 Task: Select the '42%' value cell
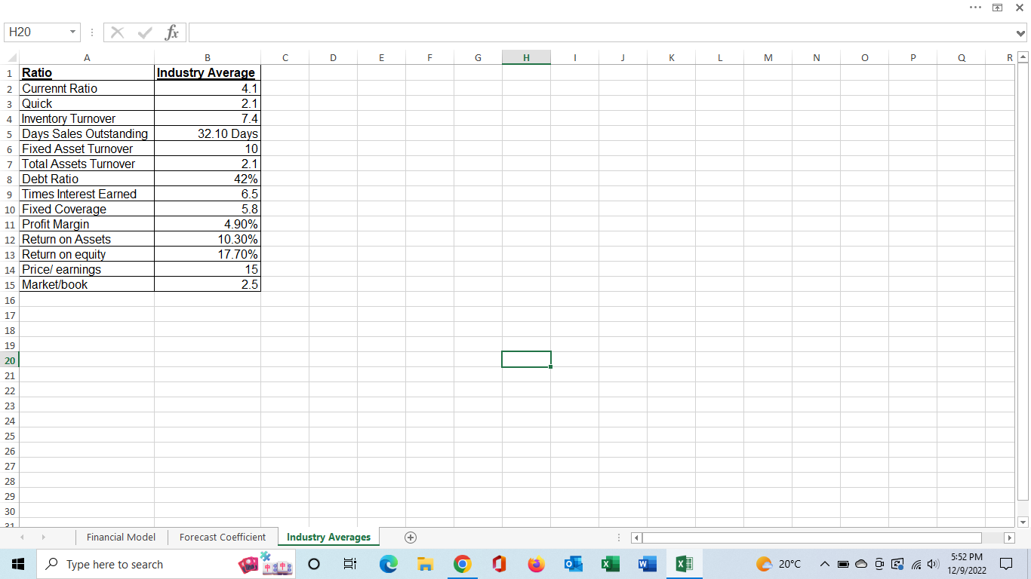pyautogui.click(x=208, y=179)
